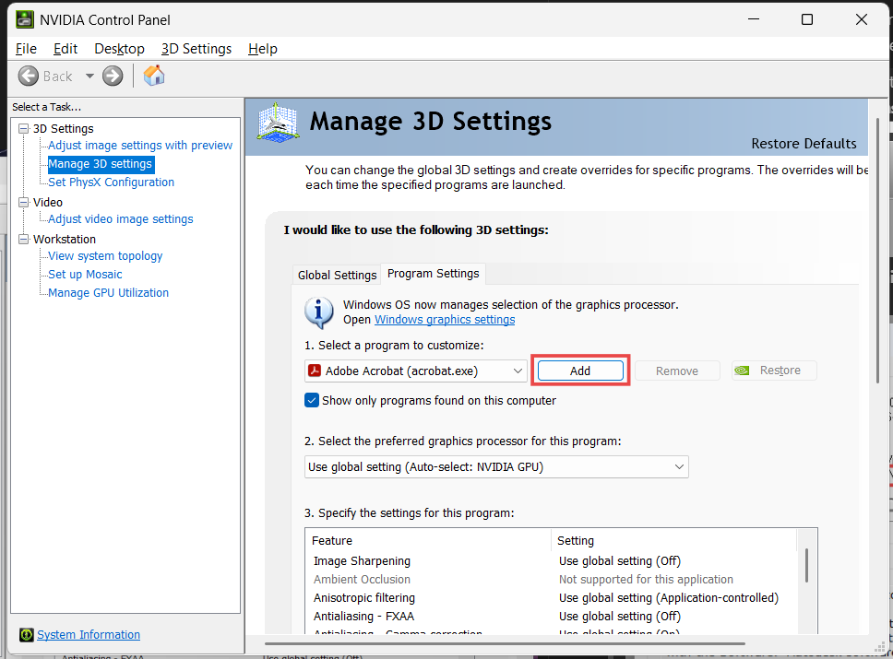Click Image Sharpening's Use global setting (Off)
The height and width of the screenshot is (659, 893).
tap(620, 561)
